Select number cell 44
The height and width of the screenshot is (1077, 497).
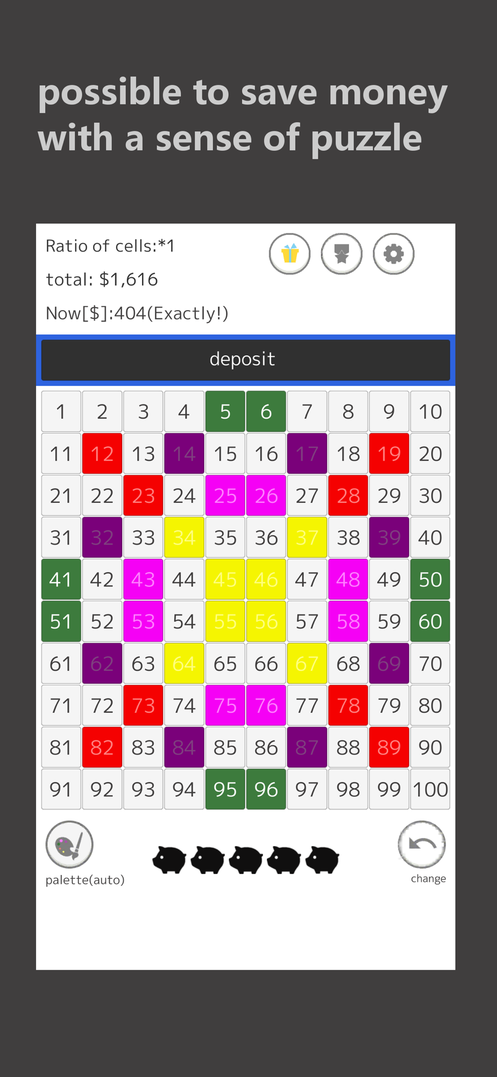tap(184, 579)
